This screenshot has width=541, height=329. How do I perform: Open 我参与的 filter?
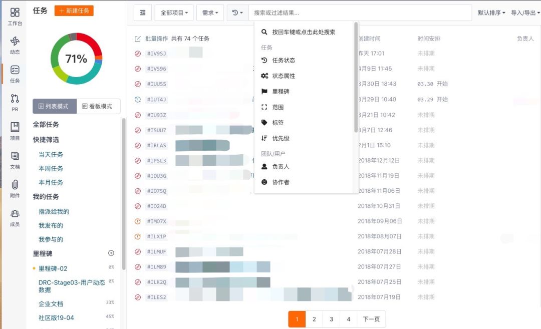[x=51, y=239]
